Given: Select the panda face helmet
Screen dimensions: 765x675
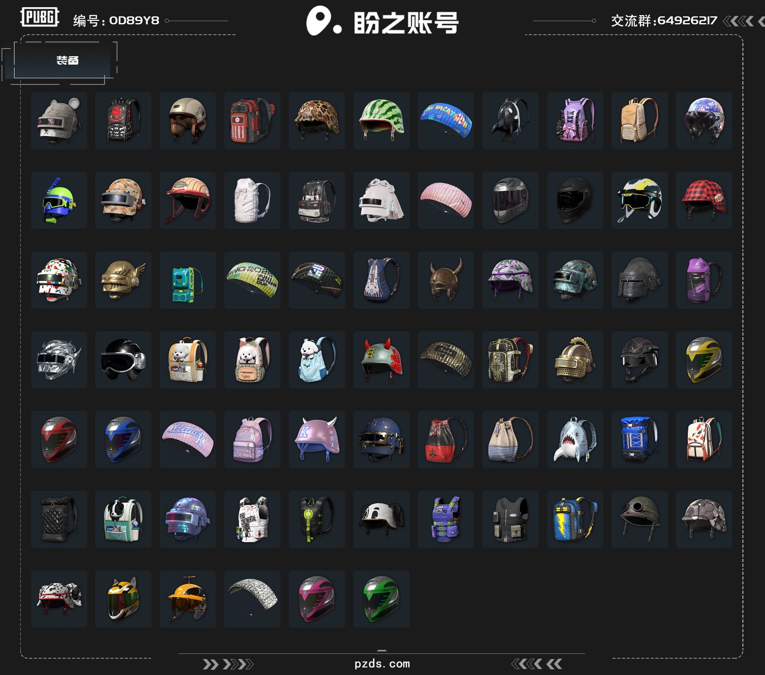Looking at the screenshot, I should coord(381,519).
